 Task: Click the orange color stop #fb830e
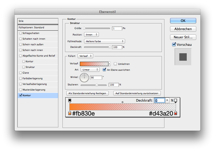pos(70,113)
